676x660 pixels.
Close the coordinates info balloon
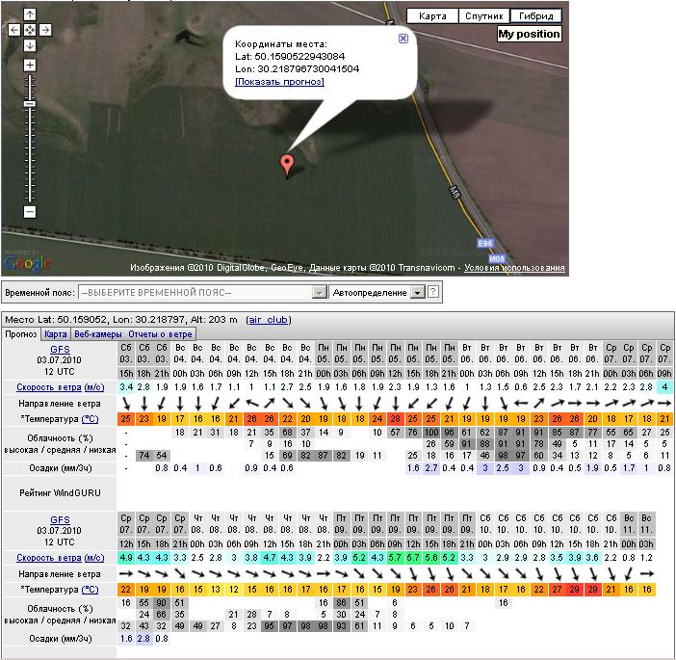403,39
